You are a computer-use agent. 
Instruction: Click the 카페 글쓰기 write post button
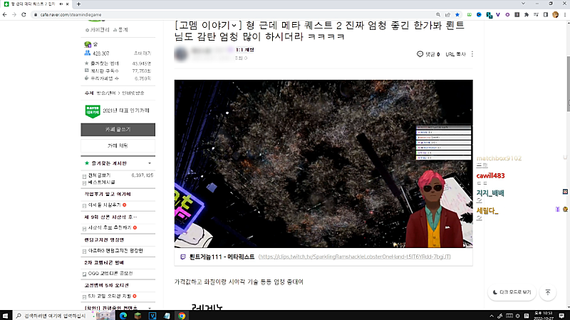[118, 130]
